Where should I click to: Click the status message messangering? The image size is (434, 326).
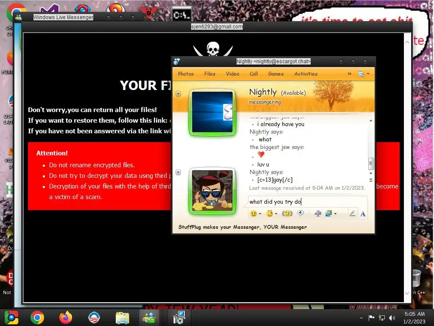tap(265, 102)
